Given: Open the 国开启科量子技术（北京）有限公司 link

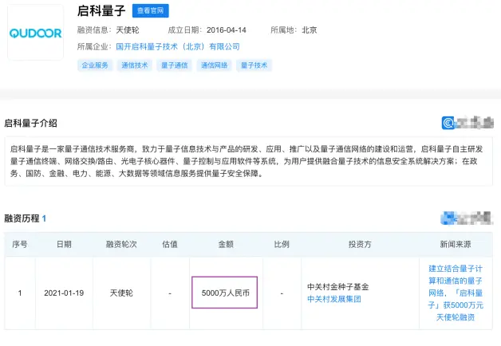Looking at the screenshot, I should pos(178,46).
